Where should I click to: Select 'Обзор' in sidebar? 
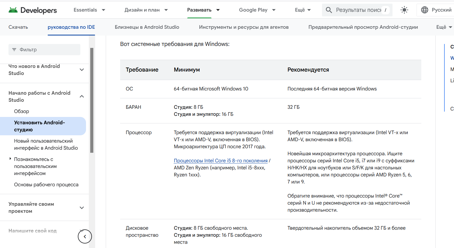[21, 111]
